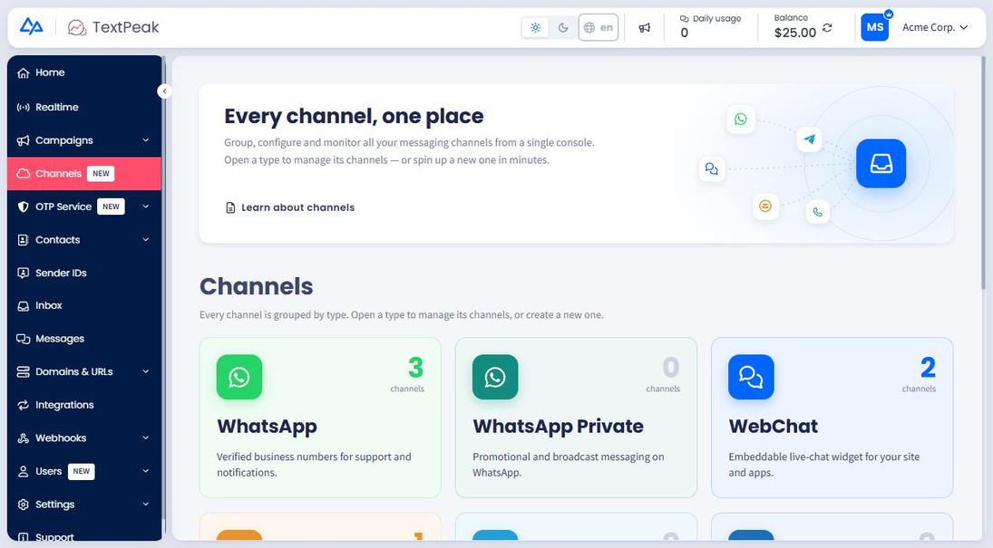This screenshot has height=548, width=993.
Task: Open the Learn about channels link
Action: click(x=290, y=207)
